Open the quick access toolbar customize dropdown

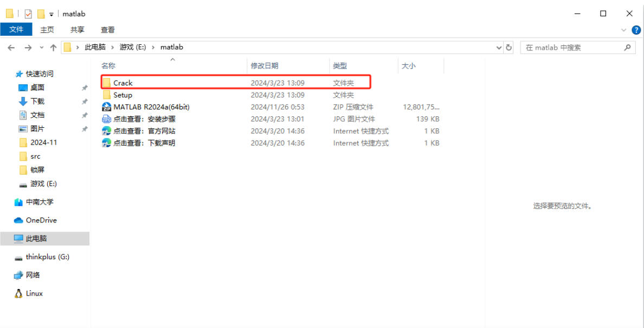[x=51, y=15]
